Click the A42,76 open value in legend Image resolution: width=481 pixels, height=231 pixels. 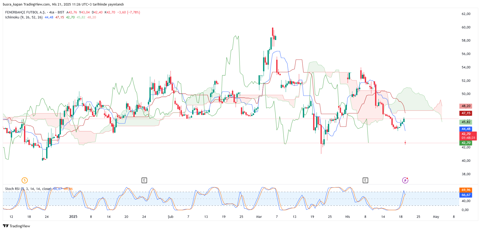tap(72, 12)
